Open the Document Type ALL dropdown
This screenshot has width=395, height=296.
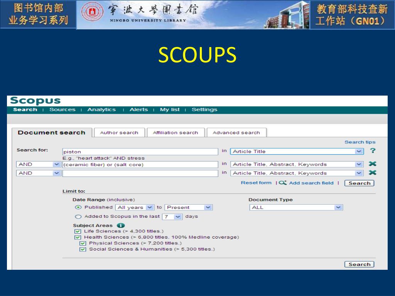[x=296, y=207]
